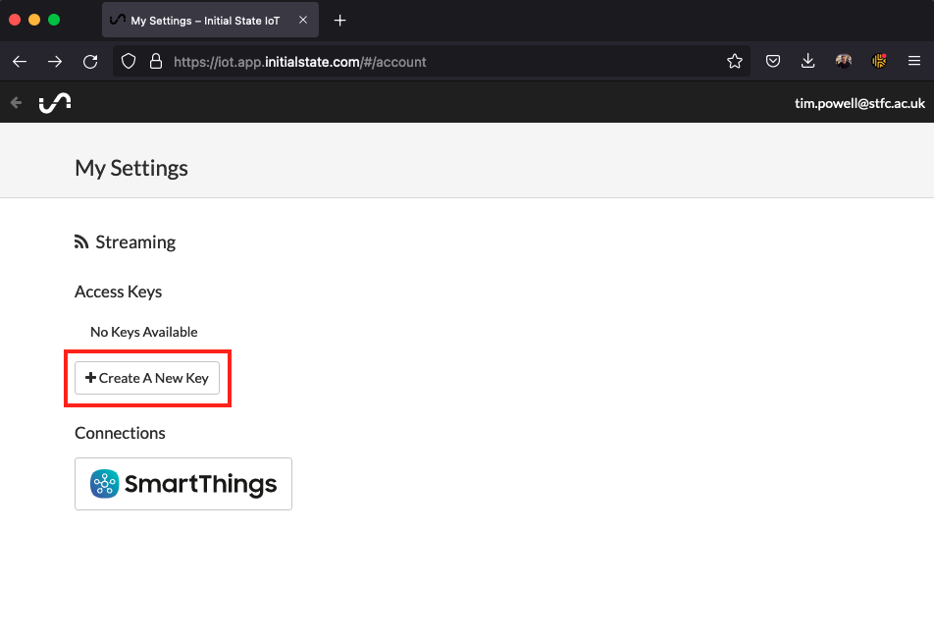This screenshot has height=640, width=934.
Task: Click the Streaming feed icon
Action: 81,241
